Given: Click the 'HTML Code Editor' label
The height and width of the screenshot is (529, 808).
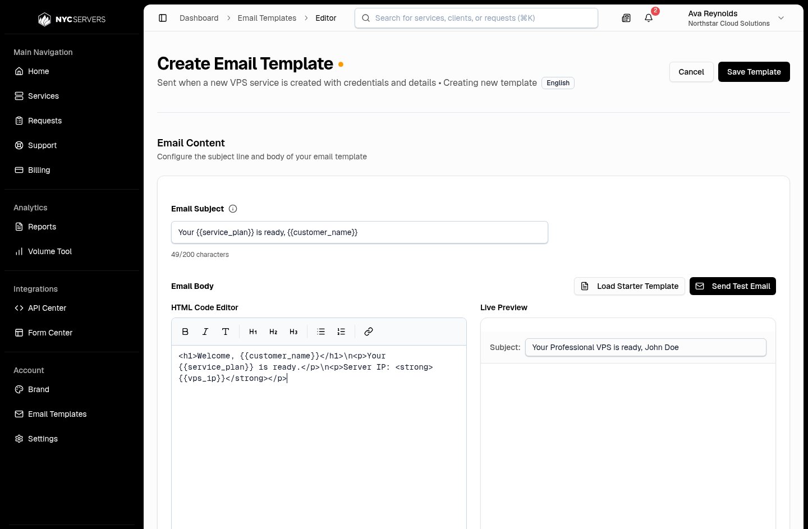Looking at the screenshot, I should tap(204, 307).
